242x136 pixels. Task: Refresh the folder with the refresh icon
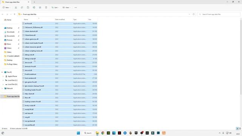pos(194,14)
